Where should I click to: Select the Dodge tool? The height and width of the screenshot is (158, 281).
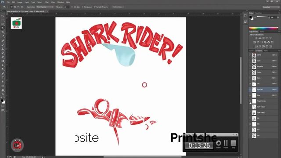click(x=3, y=69)
